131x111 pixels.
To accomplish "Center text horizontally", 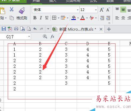I will pyautogui.click(x=123, y=18).
